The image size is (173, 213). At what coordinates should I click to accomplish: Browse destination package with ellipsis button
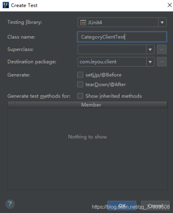click(162, 62)
